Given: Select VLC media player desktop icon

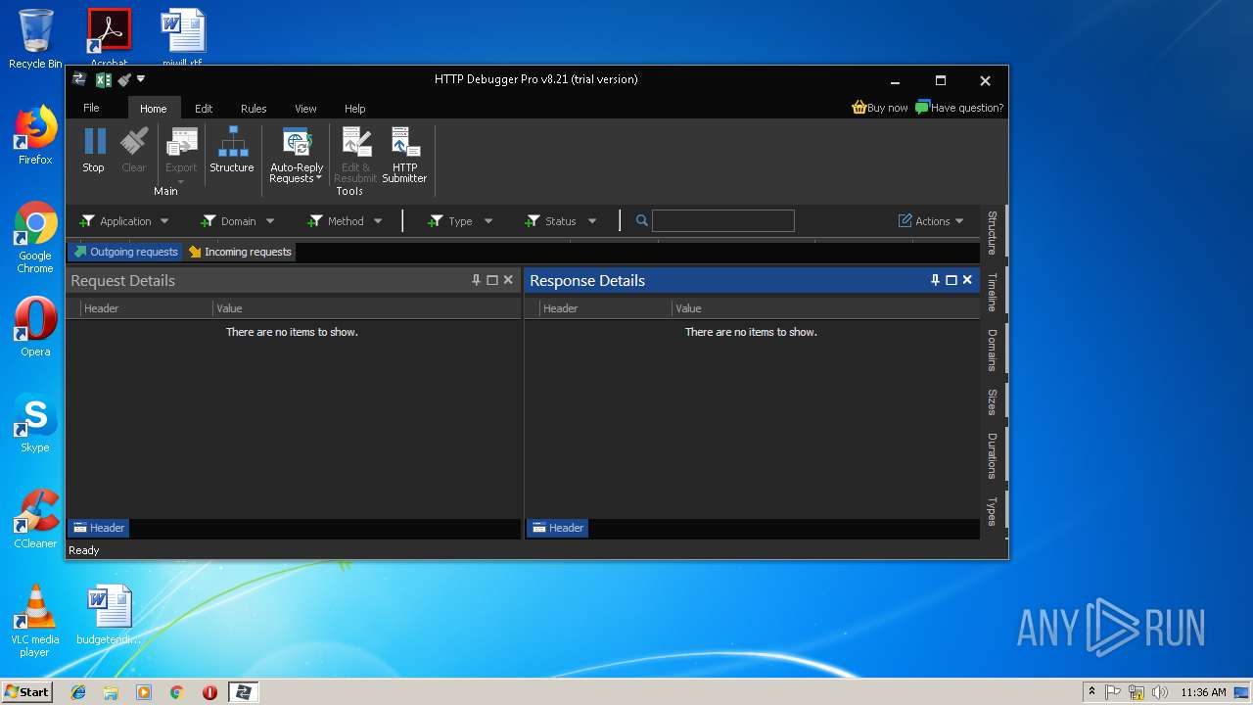Looking at the screenshot, I should 35,621.
